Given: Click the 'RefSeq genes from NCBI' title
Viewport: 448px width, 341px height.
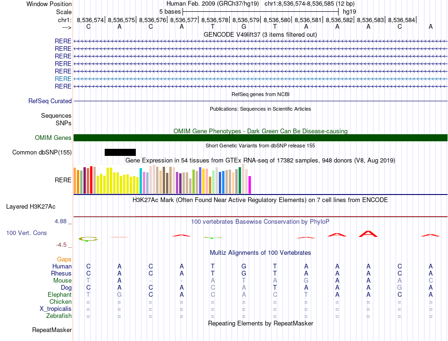Looking at the screenshot, I should tap(261, 94).
